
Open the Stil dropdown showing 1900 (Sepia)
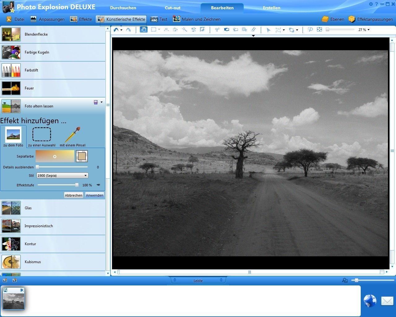62,176
